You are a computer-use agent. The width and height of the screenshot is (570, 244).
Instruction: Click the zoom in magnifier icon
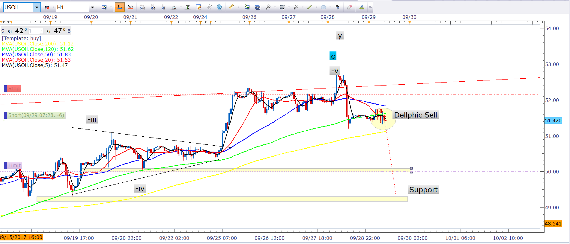coord(142,7)
